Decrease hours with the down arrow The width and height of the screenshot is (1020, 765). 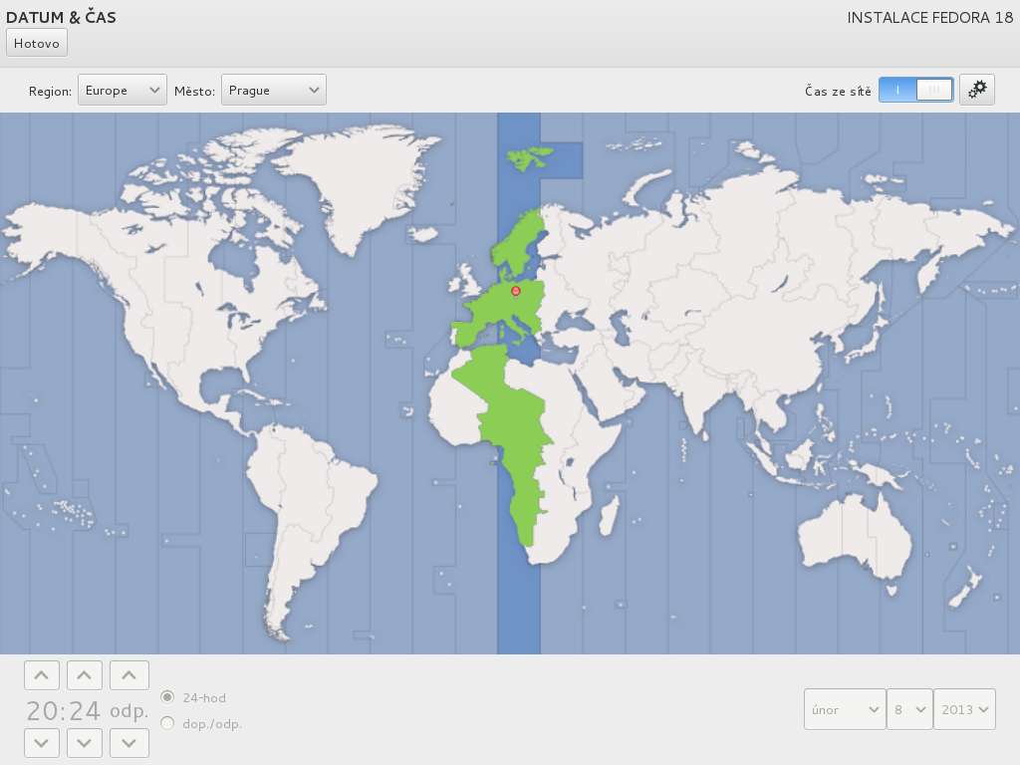[41, 743]
